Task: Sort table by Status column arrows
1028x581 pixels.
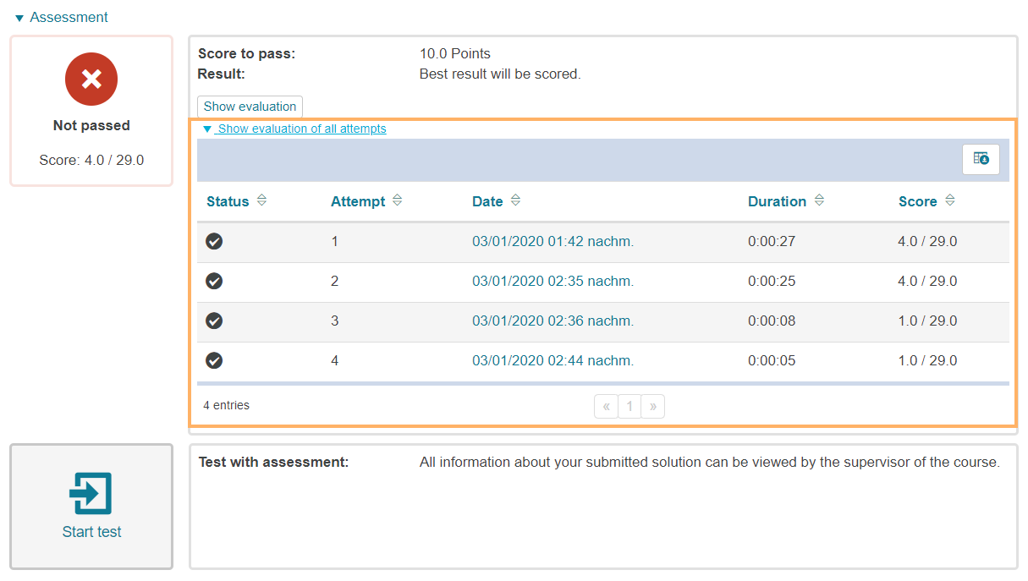Action: (x=261, y=201)
